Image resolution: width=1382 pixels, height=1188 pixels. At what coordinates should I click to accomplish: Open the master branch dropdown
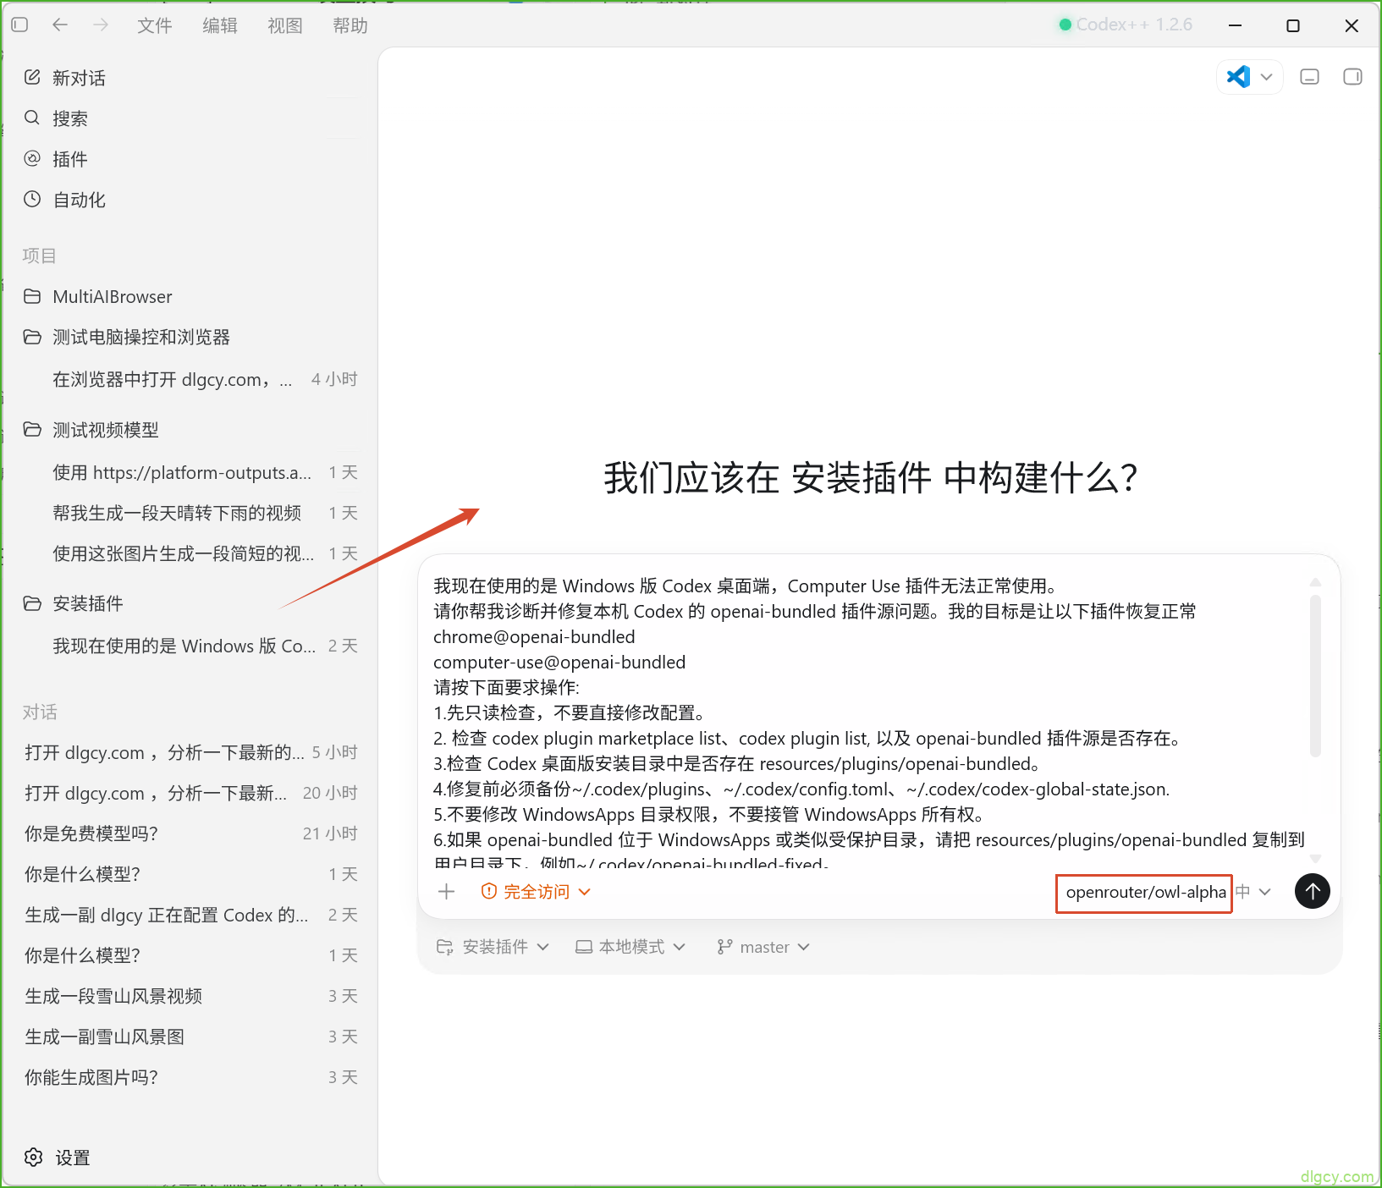click(x=763, y=947)
